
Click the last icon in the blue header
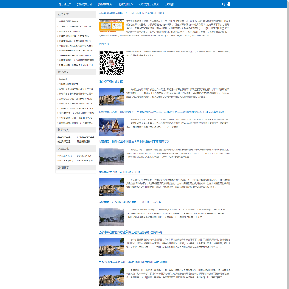[229, 4]
